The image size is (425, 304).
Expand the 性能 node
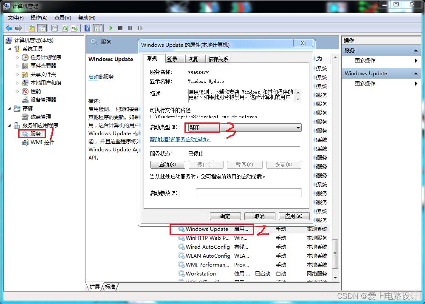point(17,91)
